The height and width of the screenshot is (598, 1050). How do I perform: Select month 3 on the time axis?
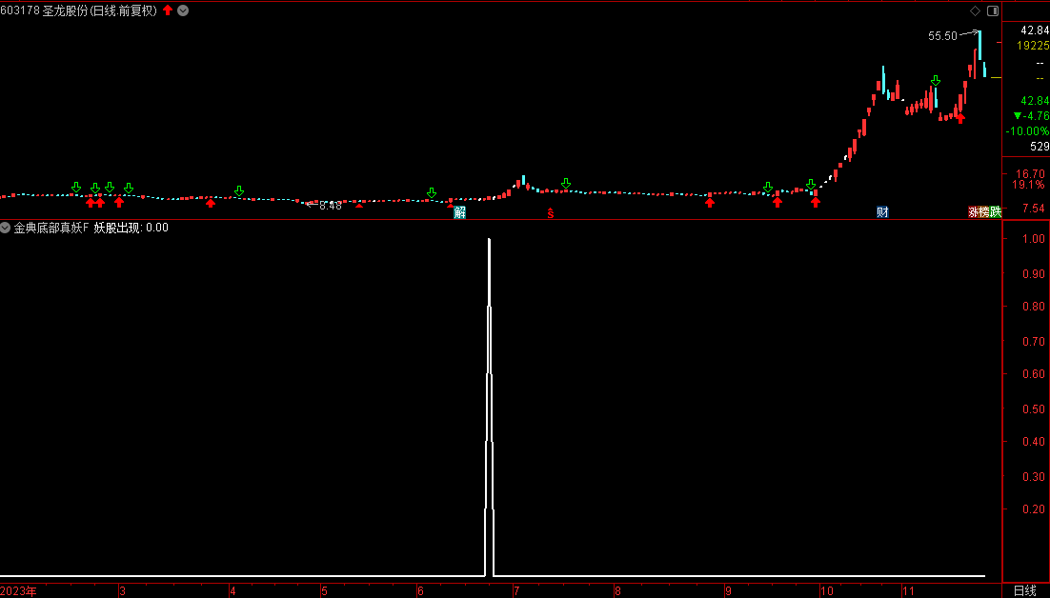coord(122,591)
